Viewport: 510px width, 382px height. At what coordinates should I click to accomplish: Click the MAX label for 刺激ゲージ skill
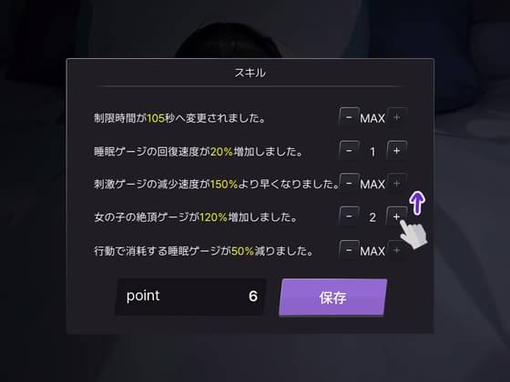(372, 185)
